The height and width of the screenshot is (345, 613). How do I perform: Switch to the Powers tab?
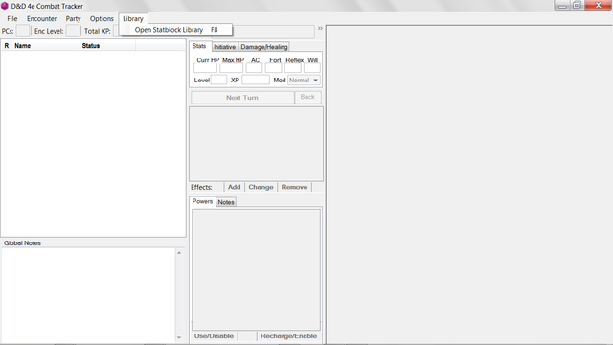pos(202,201)
